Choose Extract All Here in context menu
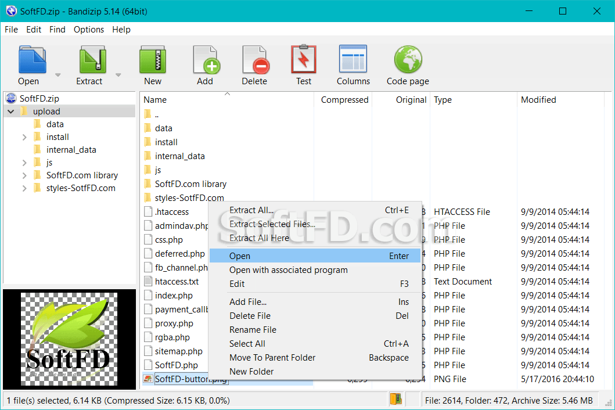615x410 pixels. pyautogui.click(x=315, y=238)
